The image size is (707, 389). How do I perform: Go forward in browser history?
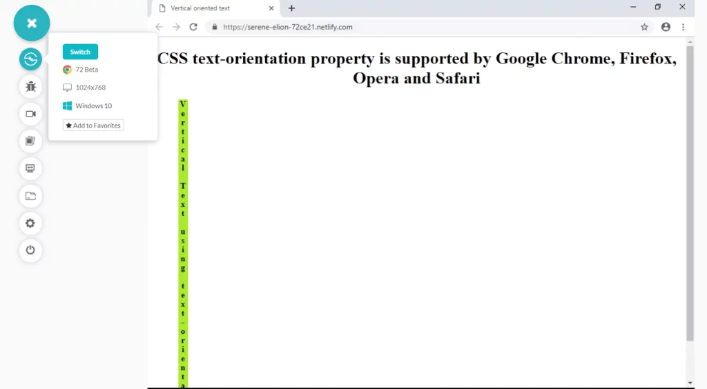pyautogui.click(x=176, y=27)
